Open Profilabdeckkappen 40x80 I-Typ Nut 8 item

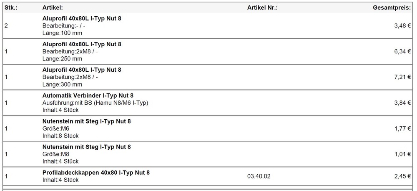point(96,173)
